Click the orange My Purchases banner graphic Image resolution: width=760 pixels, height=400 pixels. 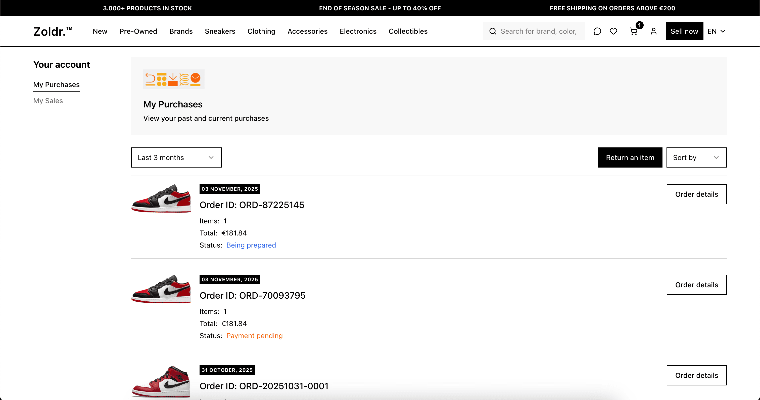[x=173, y=79]
